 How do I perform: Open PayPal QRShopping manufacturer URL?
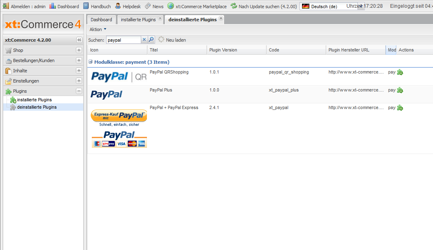356,72
